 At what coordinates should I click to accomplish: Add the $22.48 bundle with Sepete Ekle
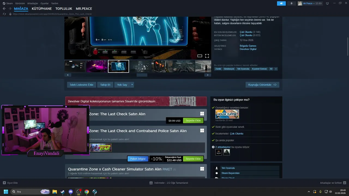pyautogui.click(x=193, y=159)
